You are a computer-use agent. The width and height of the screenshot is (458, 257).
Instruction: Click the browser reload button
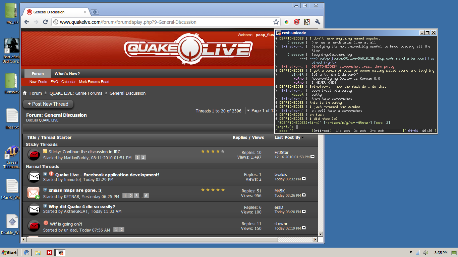(x=45, y=22)
